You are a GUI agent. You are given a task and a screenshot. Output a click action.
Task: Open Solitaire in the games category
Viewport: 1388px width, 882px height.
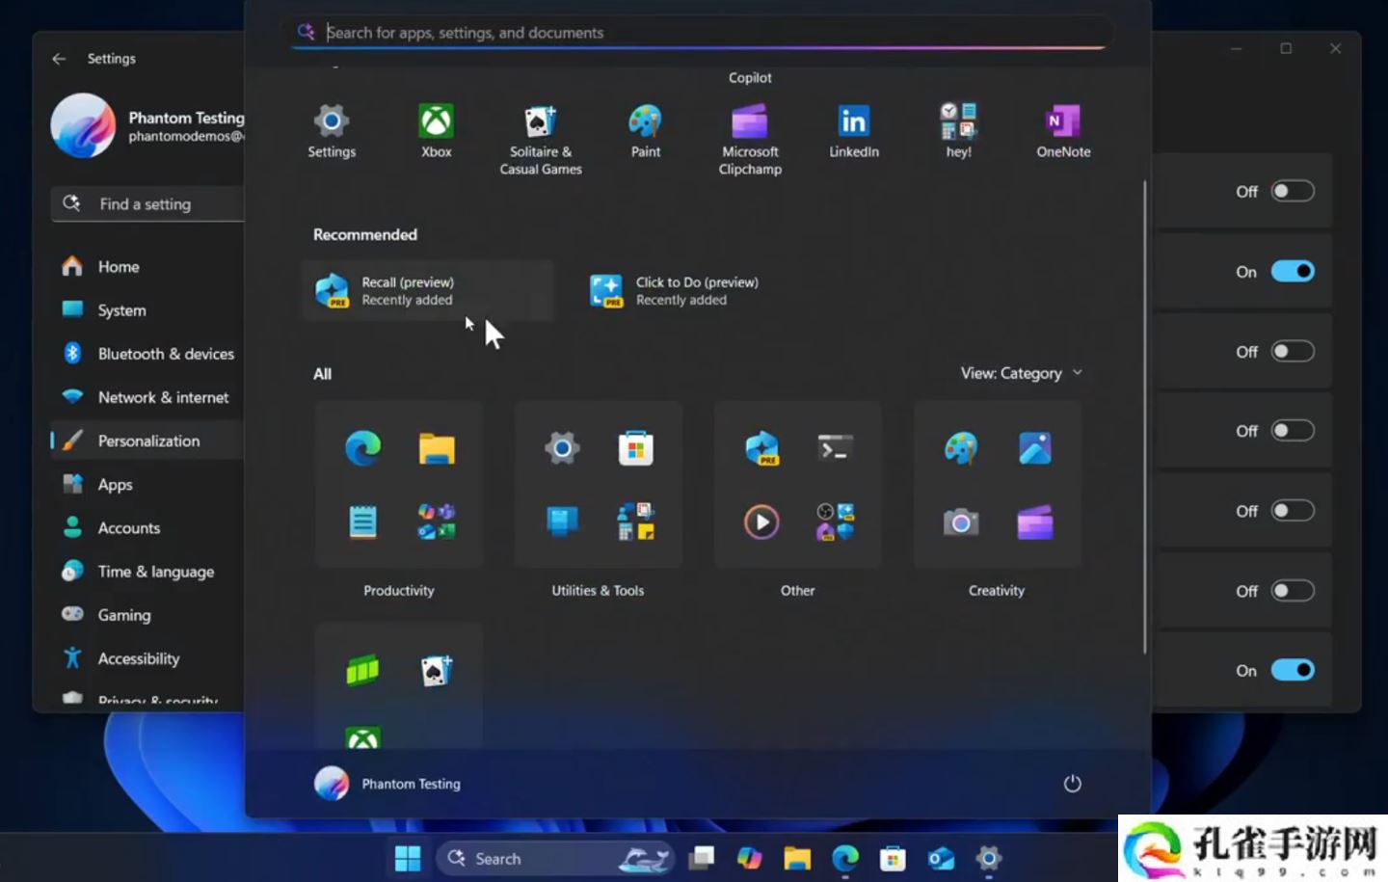click(437, 670)
